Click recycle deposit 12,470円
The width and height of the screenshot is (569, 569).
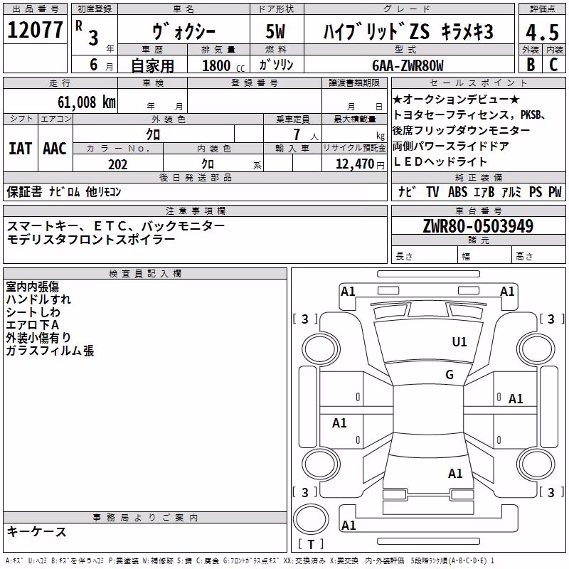click(360, 164)
